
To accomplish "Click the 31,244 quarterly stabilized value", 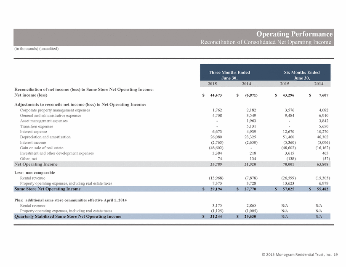I will [x=216, y=217].
